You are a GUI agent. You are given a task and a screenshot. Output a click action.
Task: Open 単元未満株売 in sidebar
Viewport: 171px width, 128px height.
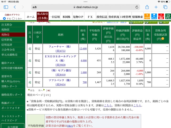[x=9, y=55]
